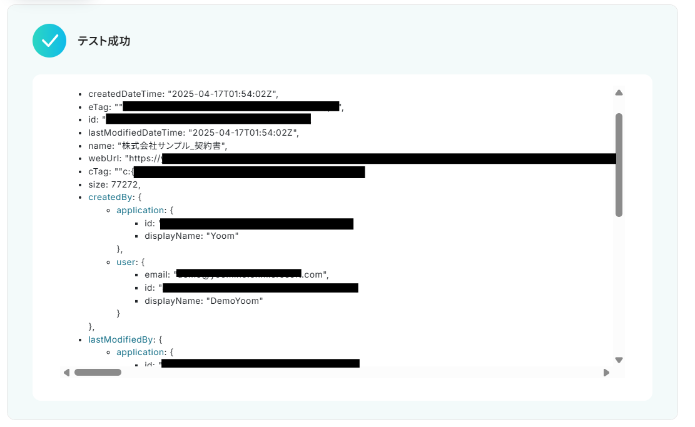Click the size 77272 entry

point(114,184)
